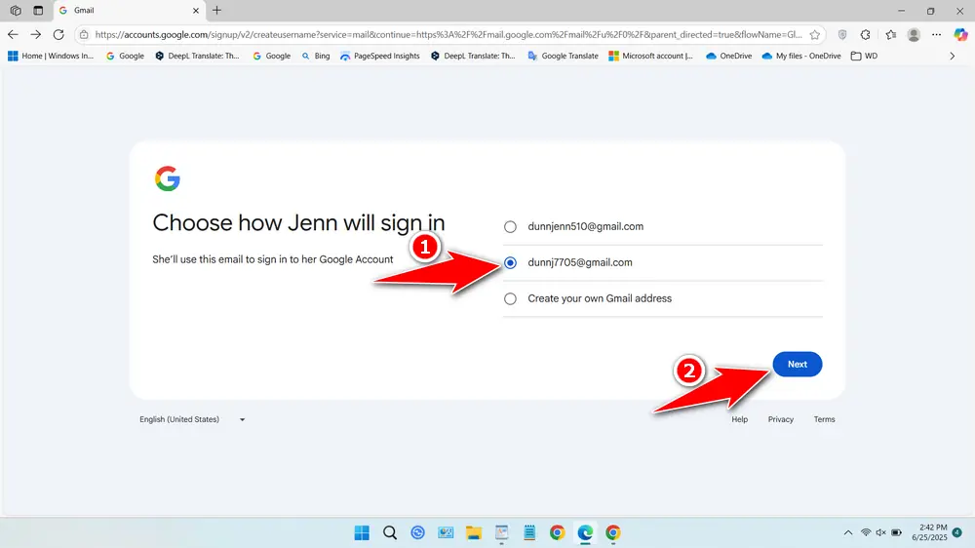The image size is (975, 548).
Task: Open the battery tray icon
Action: tap(897, 533)
